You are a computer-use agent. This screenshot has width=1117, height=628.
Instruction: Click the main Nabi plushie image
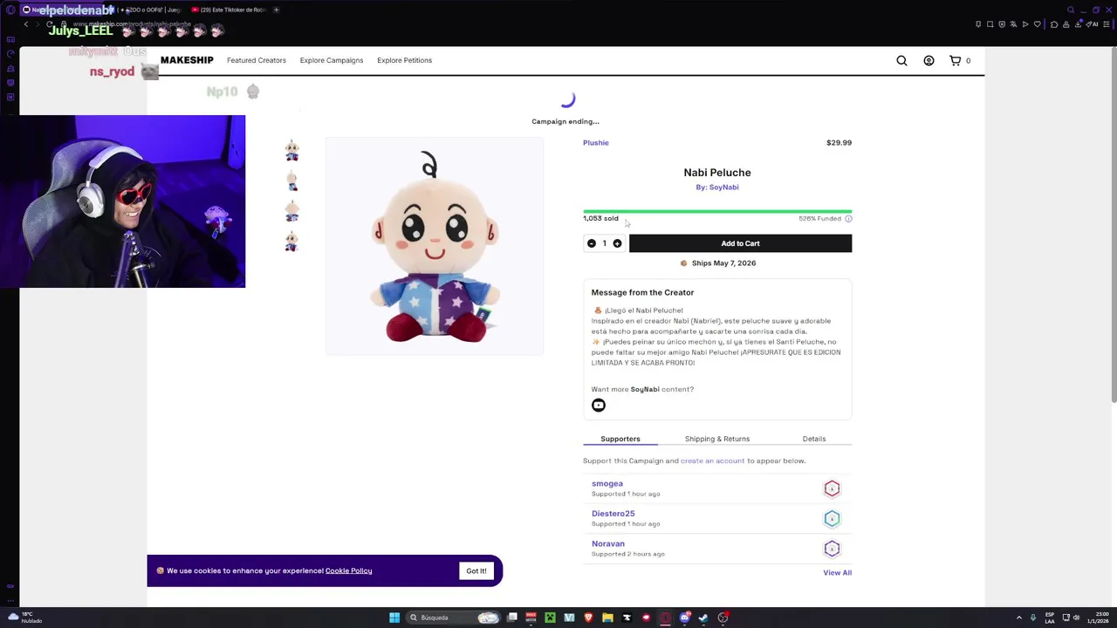coord(435,246)
